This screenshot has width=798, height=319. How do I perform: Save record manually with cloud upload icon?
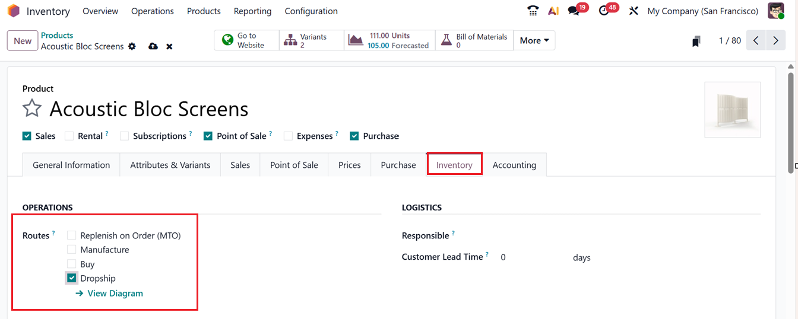(x=153, y=46)
